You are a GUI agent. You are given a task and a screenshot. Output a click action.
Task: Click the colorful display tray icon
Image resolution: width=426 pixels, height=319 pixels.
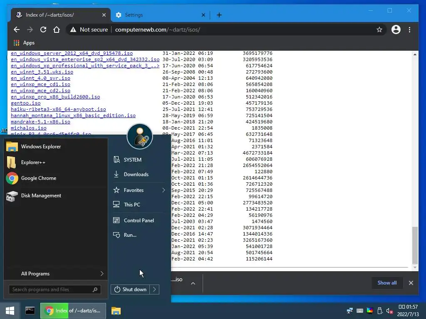pyautogui.click(x=370, y=311)
